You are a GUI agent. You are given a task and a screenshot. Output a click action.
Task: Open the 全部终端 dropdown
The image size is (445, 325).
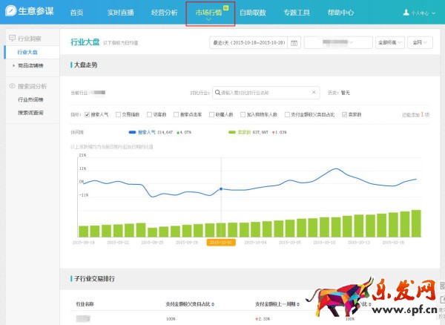389,42
